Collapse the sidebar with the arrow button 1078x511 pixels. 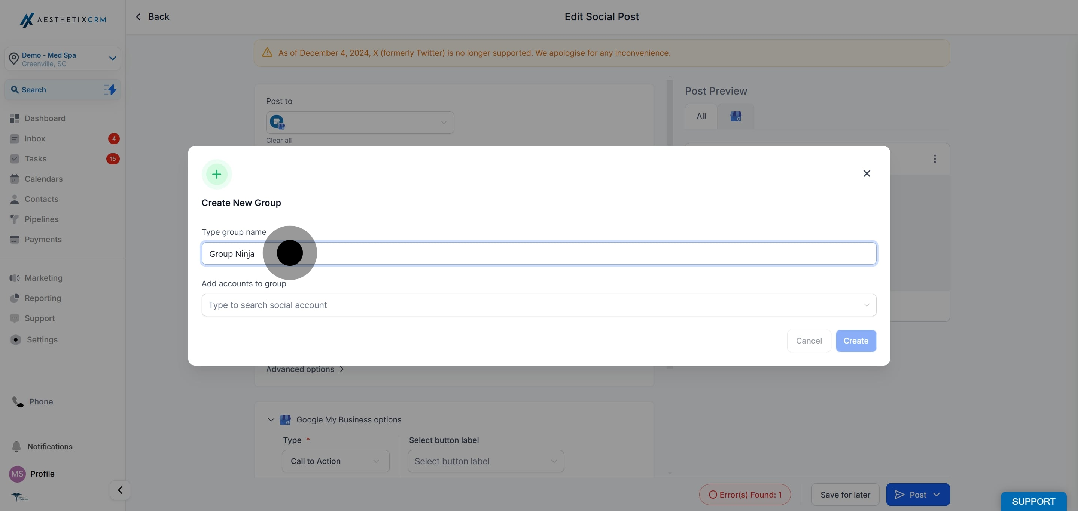tap(120, 490)
